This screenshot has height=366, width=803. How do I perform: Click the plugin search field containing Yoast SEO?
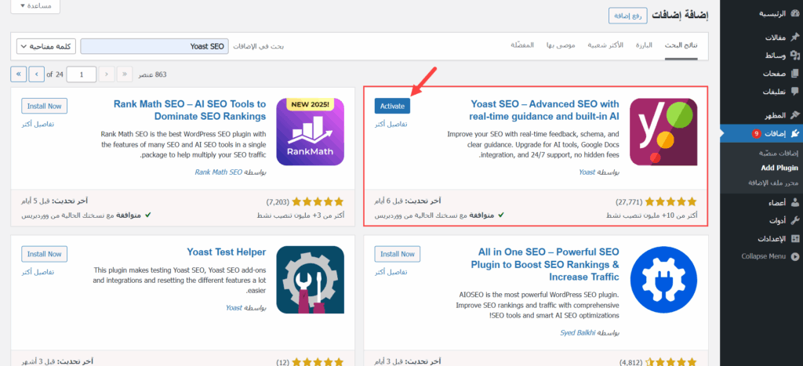[154, 46]
